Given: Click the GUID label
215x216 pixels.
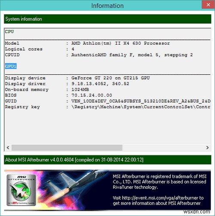Looking at the screenshot, I should point(11,101).
